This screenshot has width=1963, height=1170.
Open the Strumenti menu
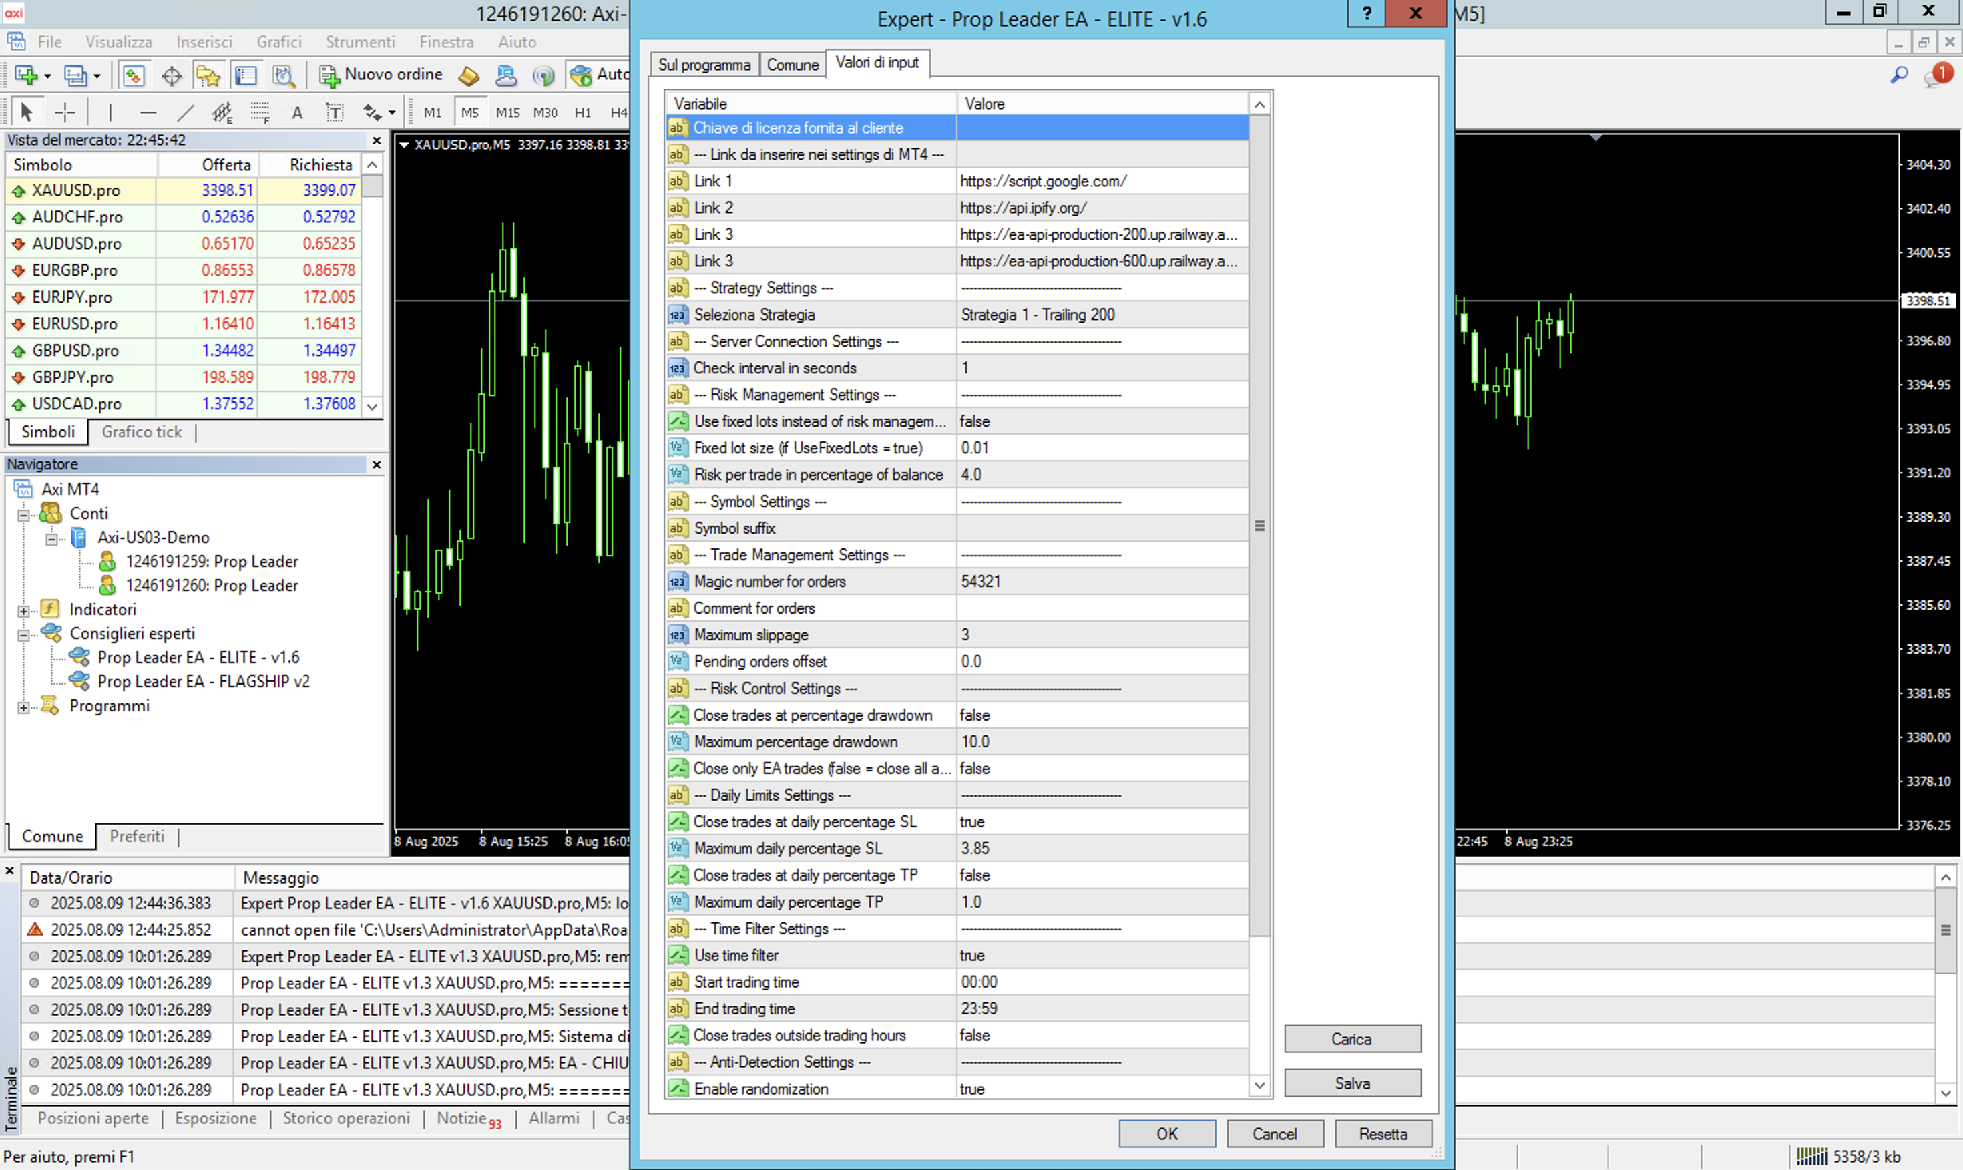tap(359, 42)
